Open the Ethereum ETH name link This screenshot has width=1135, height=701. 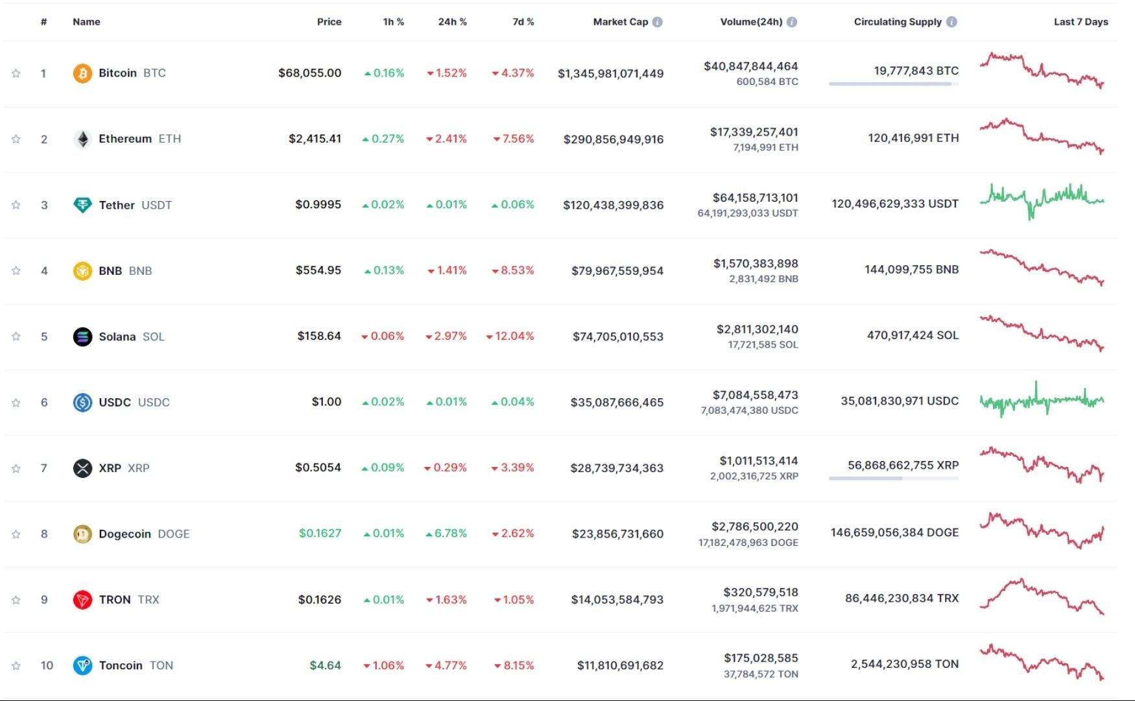[x=125, y=138]
